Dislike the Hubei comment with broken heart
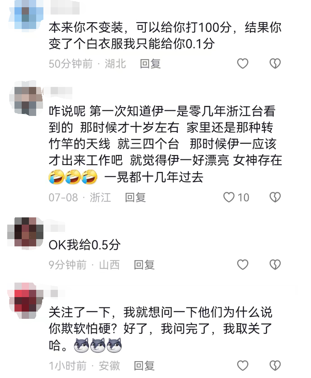Screen dimensions: 311x378 tap(275, 64)
